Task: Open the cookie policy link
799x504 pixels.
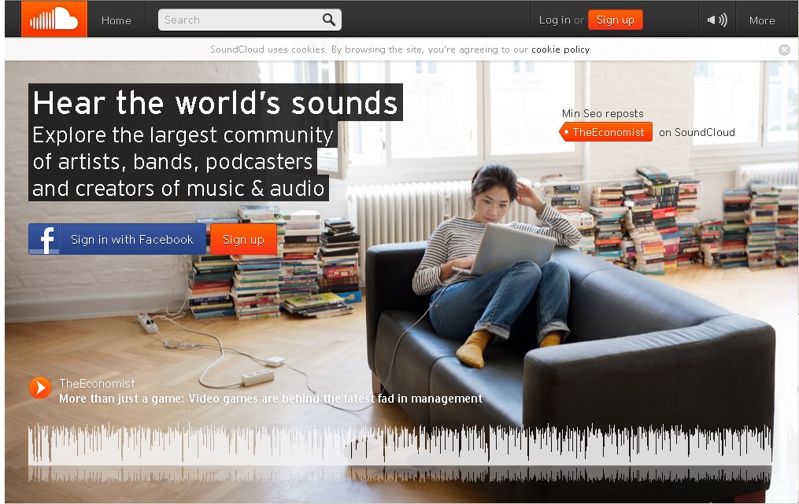Action: (559, 49)
